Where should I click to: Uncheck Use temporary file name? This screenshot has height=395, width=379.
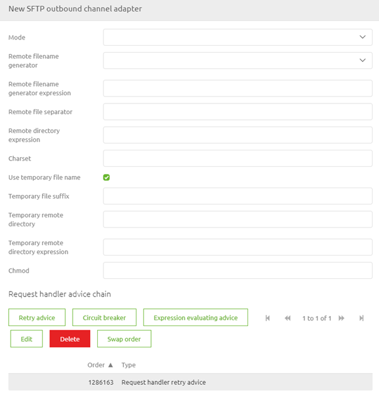[x=106, y=177]
